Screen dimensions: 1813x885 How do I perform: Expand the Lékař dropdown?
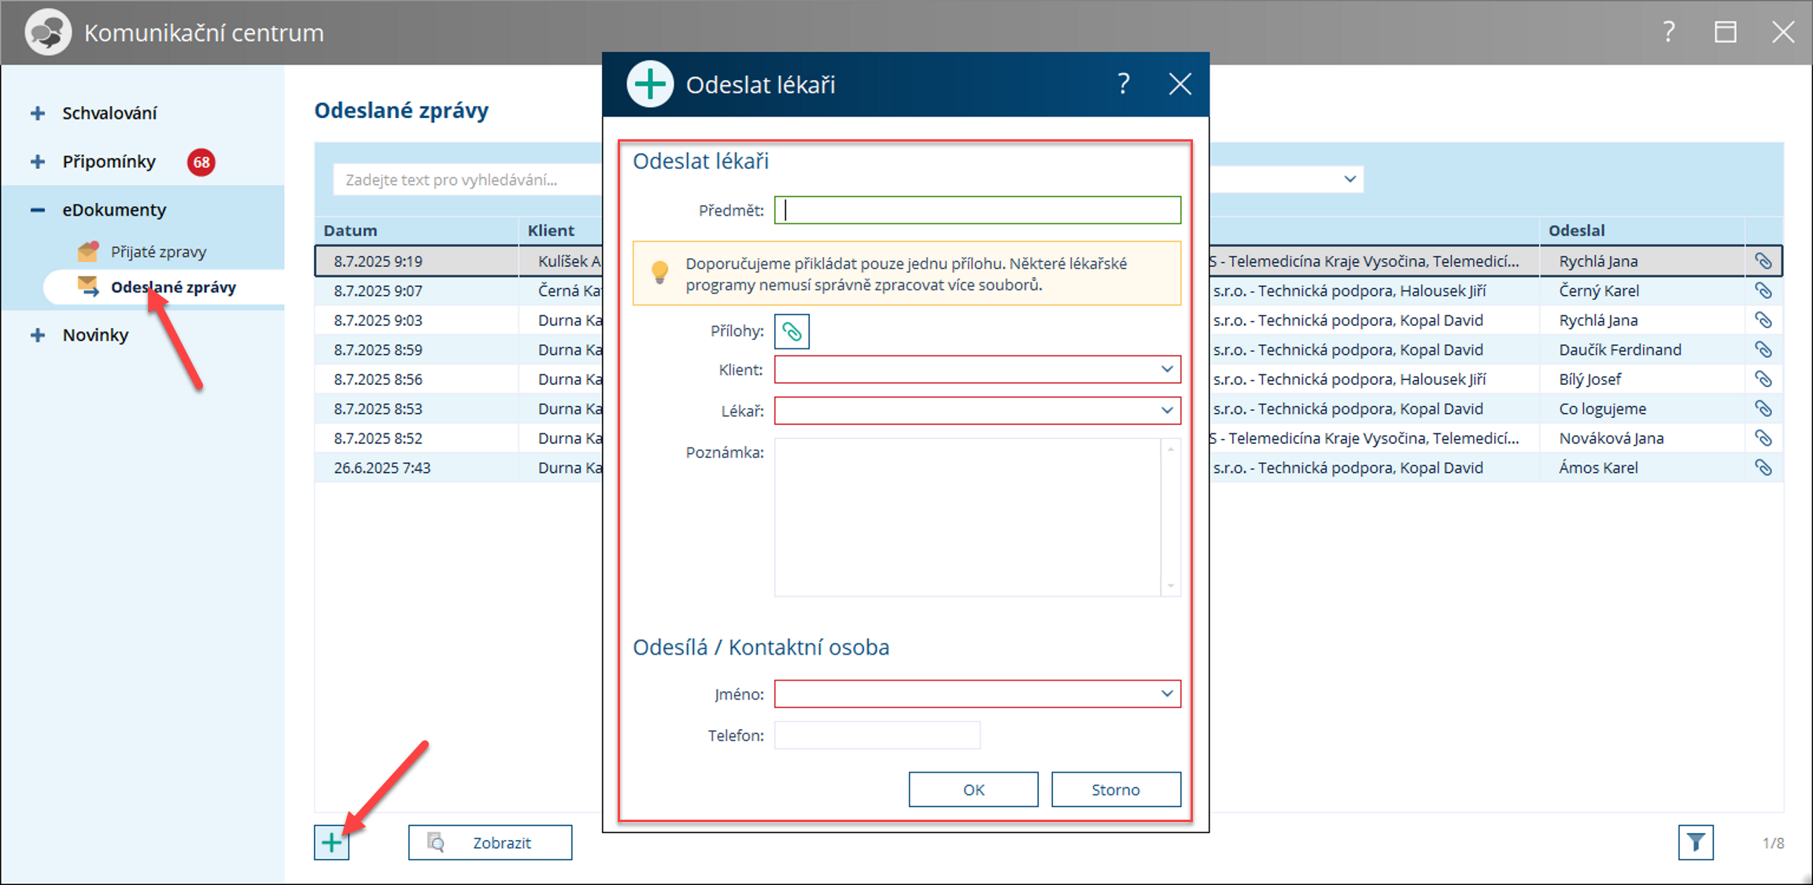(1166, 411)
